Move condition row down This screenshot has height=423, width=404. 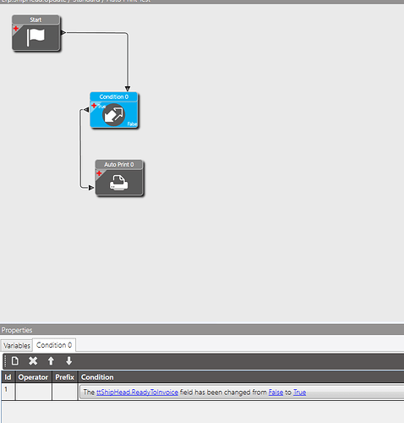[x=68, y=360]
